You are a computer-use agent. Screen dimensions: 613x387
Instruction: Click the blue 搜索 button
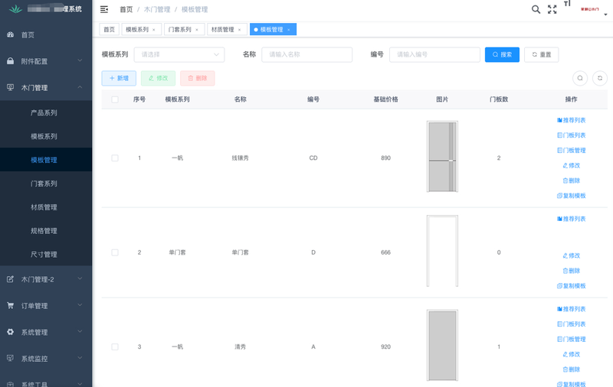[502, 55]
